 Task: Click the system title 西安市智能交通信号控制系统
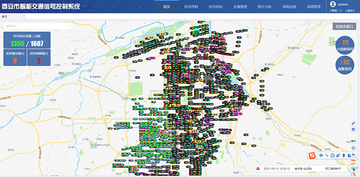point(41,6)
